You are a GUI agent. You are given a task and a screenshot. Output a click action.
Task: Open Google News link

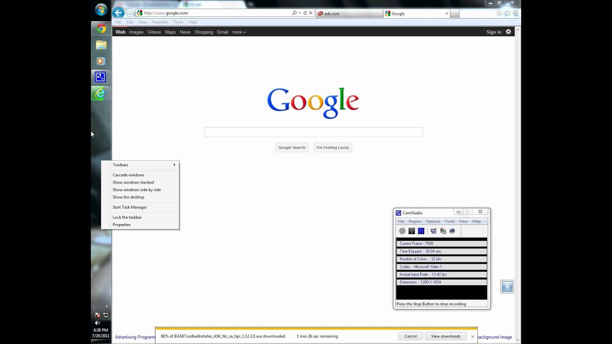tap(185, 32)
